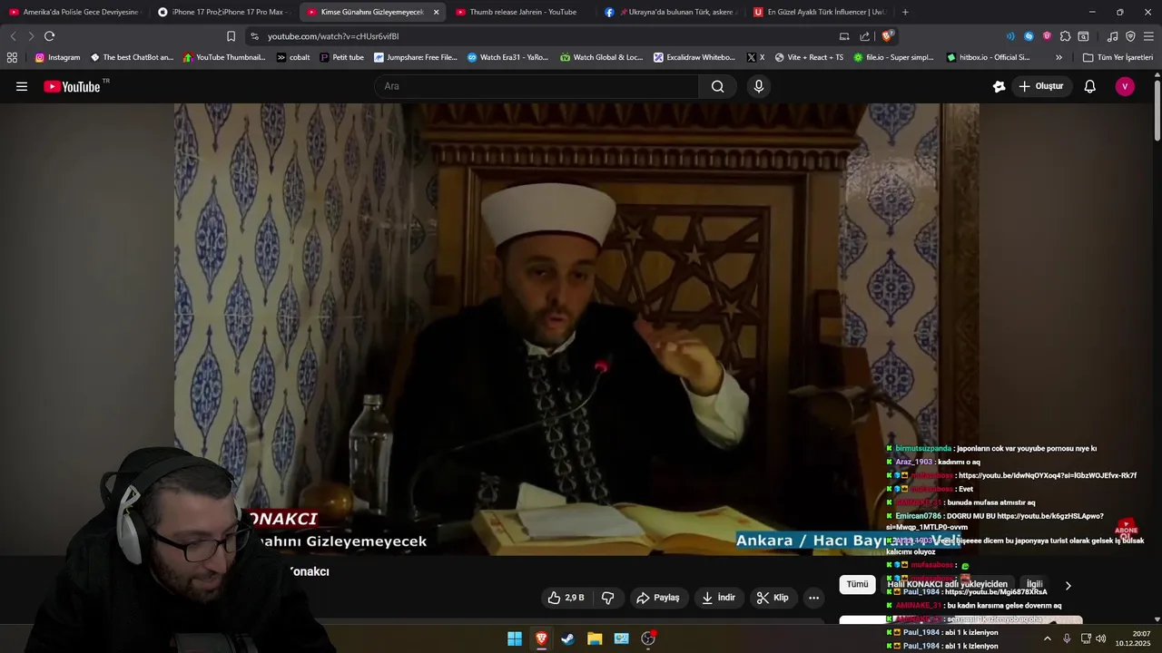Select the Tümü filter chip
Image resolution: width=1162 pixels, height=653 pixels.
pyautogui.click(x=857, y=585)
